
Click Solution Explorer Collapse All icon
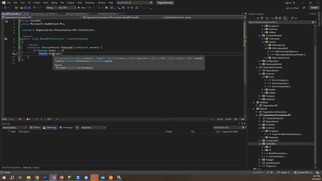pos(276,18)
